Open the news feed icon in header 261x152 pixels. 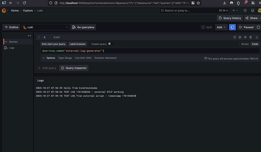click(x=253, y=10)
